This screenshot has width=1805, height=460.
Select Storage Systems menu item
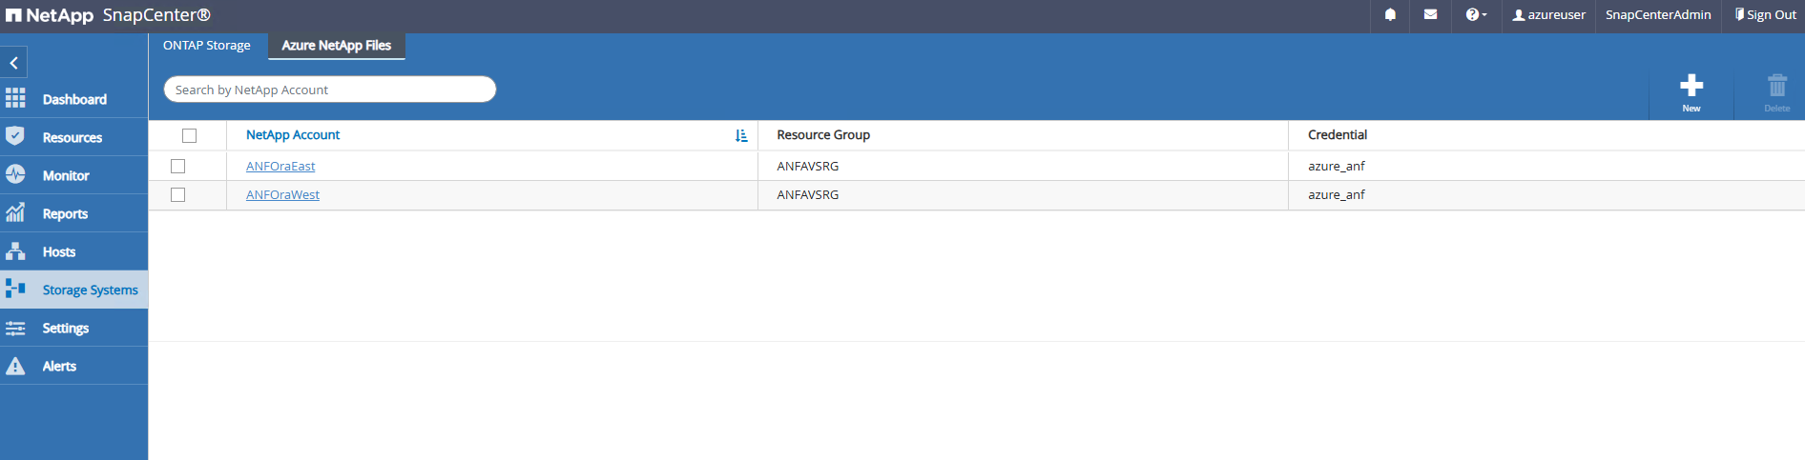coord(91,290)
